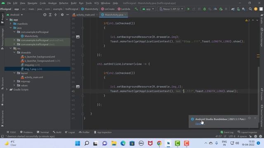Click the Attach Debugger to Android Process icon
The height and width of the screenshot is (148, 264).
pos(221,9)
